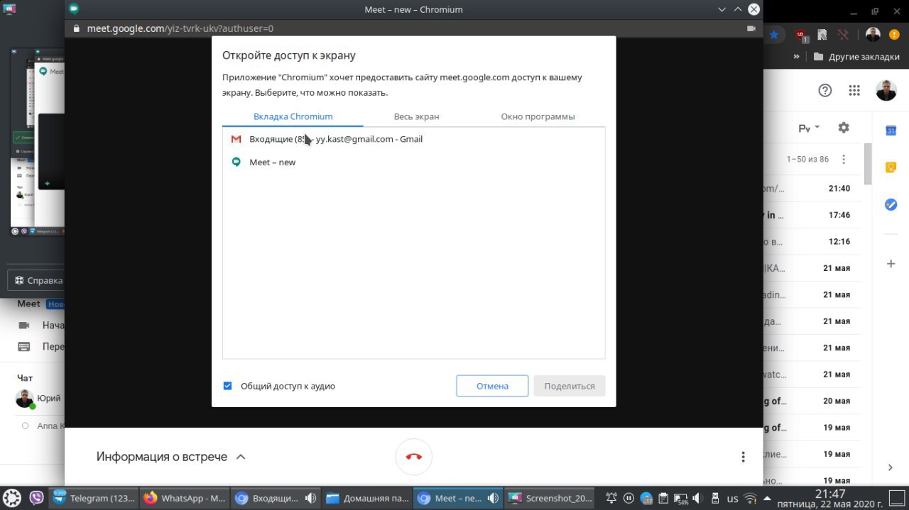Open Gmail inbox more options three dots
This screenshot has height=510, width=909.
[844, 160]
